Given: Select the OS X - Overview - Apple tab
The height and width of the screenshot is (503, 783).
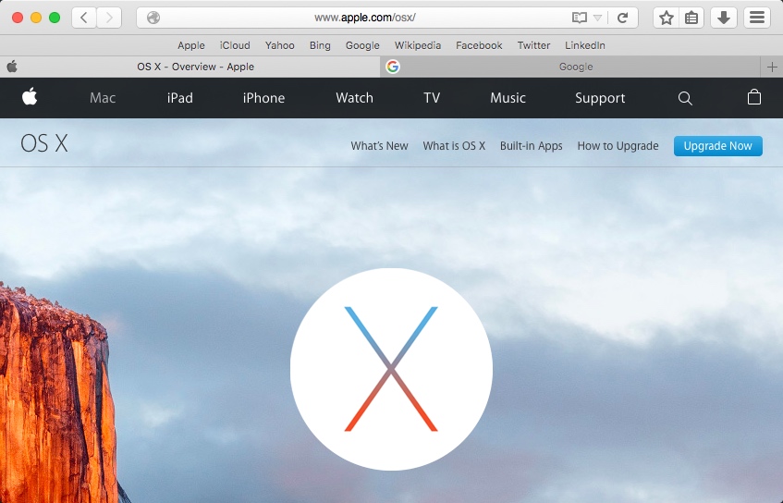Looking at the screenshot, I should click(x=190, y=67).
